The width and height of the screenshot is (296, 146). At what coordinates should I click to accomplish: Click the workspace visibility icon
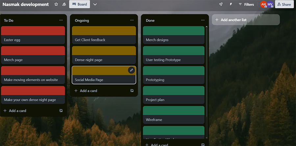(x=64, y=4)
